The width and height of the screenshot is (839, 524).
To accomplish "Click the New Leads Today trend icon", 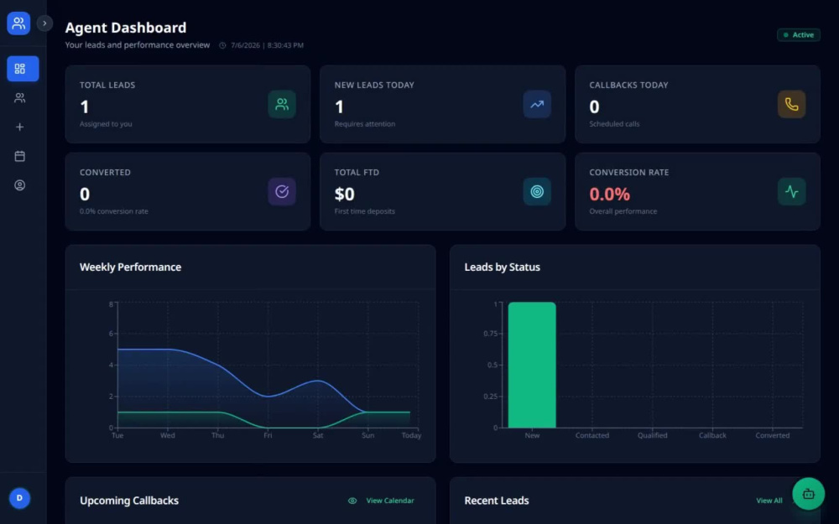I will click(537, 104).
